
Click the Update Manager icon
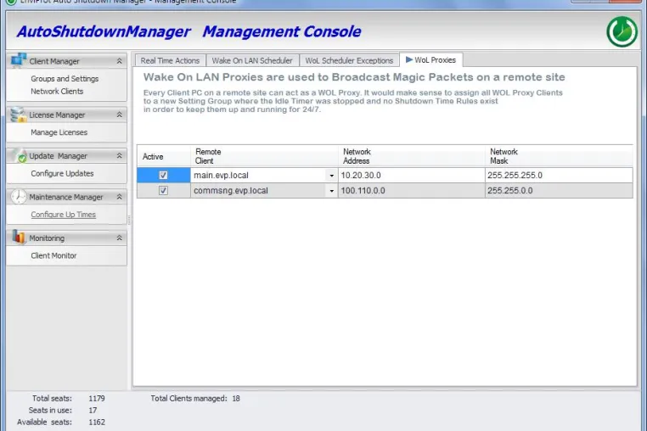pos(19,155)
